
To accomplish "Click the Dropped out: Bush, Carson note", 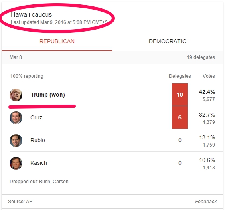I will 39,182.
